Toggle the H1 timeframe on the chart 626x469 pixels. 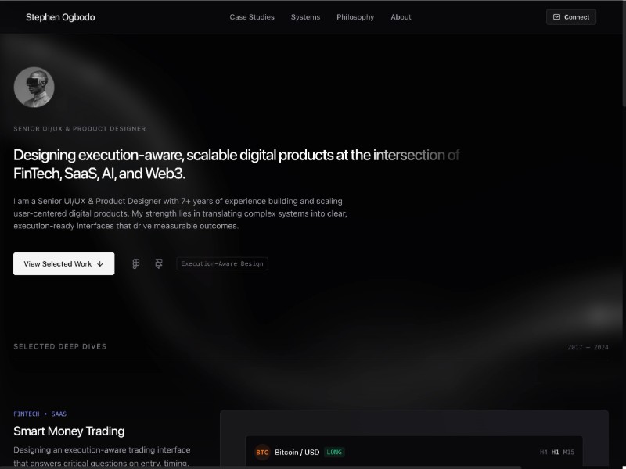click(556, 452)
